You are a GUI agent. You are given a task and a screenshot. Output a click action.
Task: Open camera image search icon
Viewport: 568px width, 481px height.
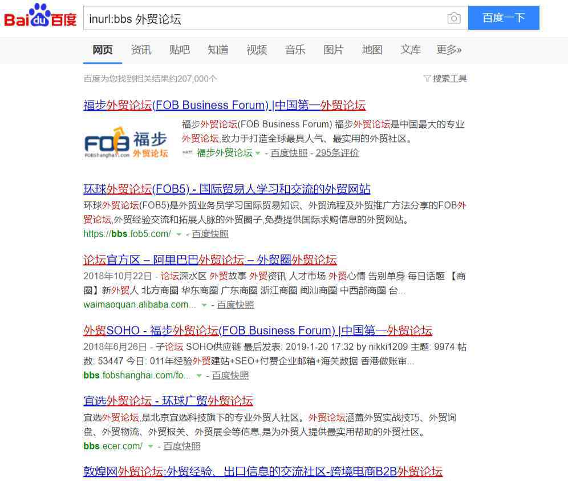tap(453, 18)
